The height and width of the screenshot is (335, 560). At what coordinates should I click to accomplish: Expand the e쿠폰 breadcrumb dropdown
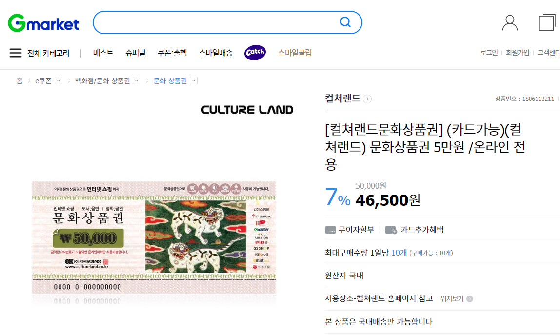59,81
